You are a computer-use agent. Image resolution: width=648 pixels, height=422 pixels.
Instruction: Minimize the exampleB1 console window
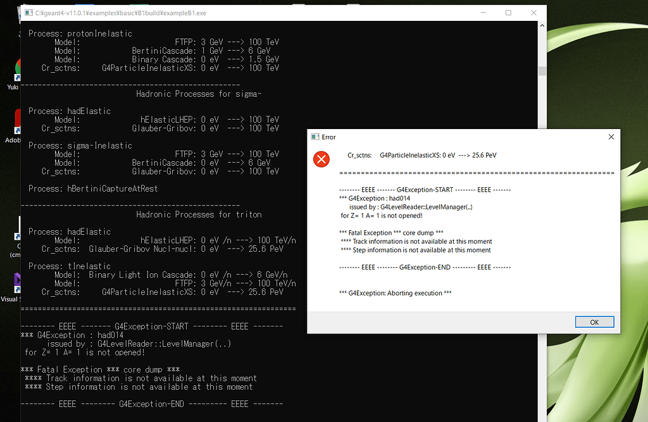(483, 13)
